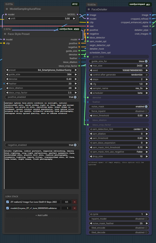Toggle noise_mask enabled switch

146,107
